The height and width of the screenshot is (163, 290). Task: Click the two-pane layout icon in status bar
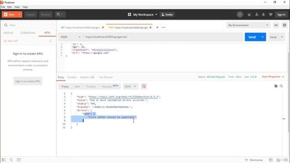coord(271,160)
